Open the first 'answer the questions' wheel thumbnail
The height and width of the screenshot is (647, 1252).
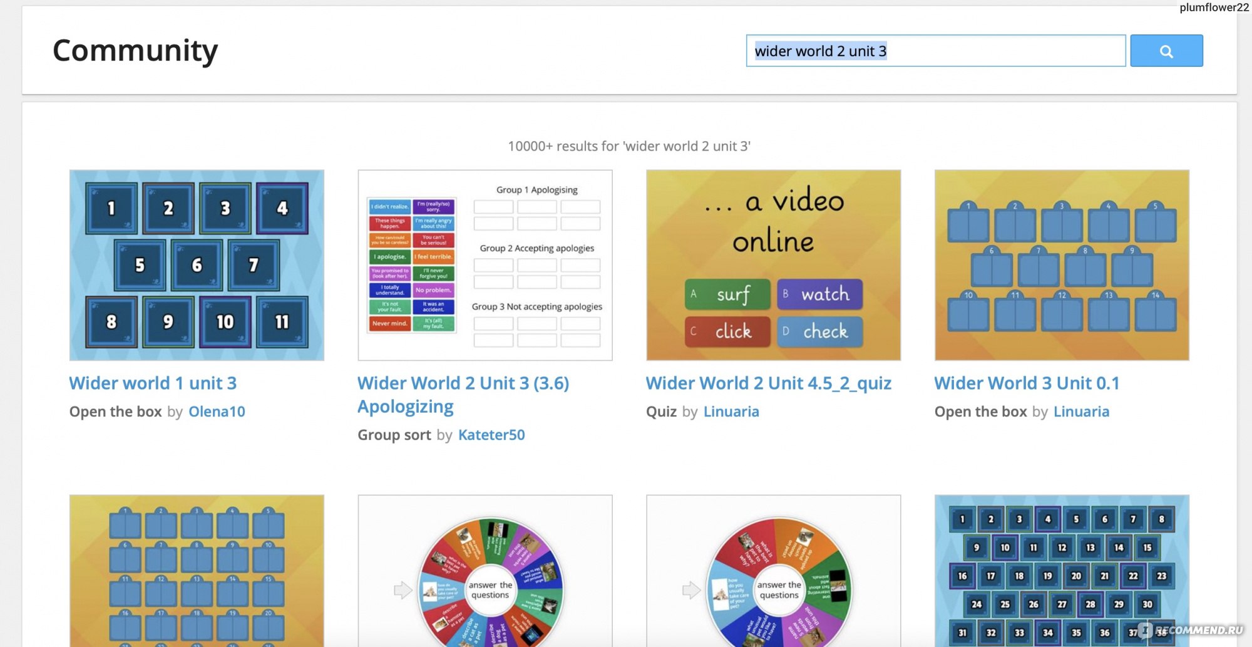[x=485, y=571]
